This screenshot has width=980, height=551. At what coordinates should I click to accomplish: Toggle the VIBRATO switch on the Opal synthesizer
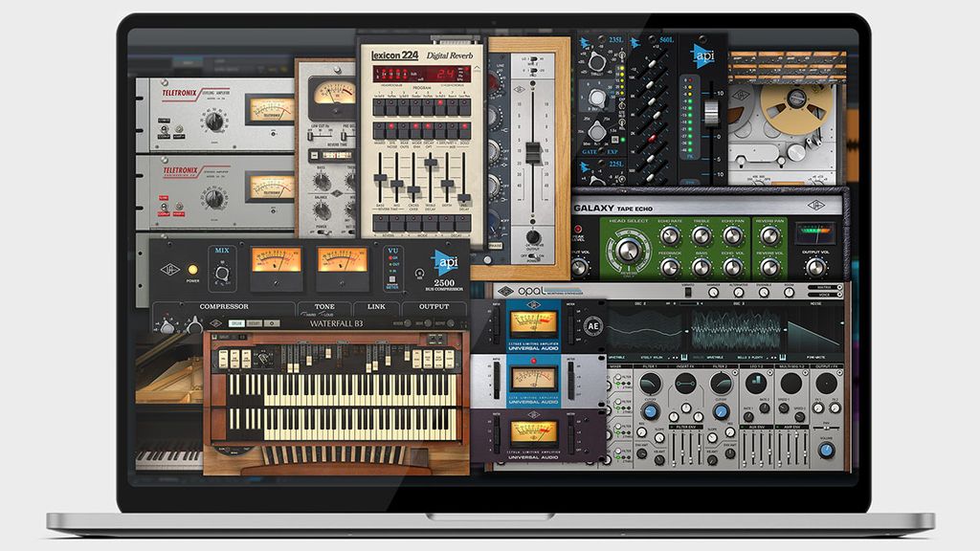[688, 291]
